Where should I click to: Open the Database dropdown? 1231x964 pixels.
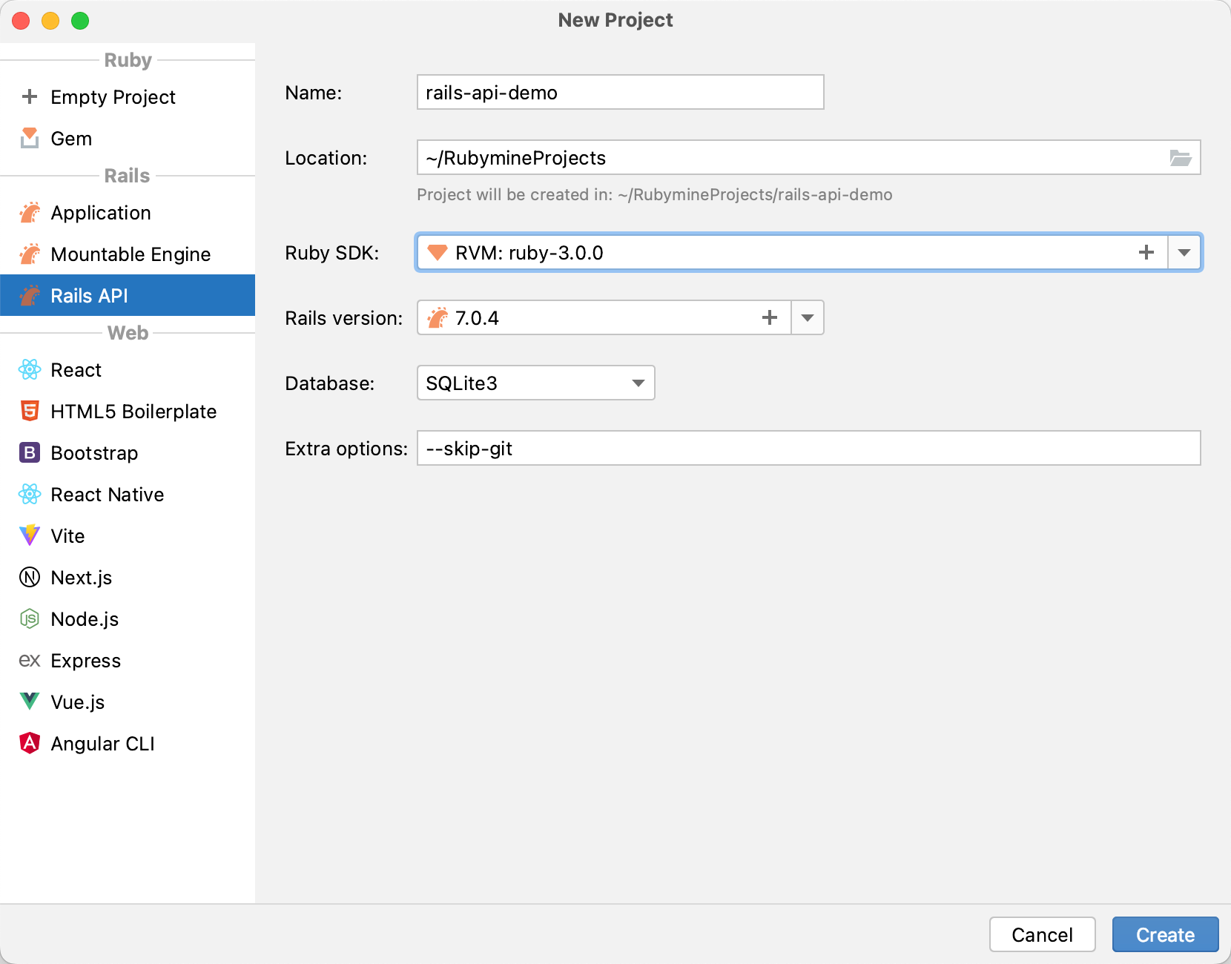point(638,383)
